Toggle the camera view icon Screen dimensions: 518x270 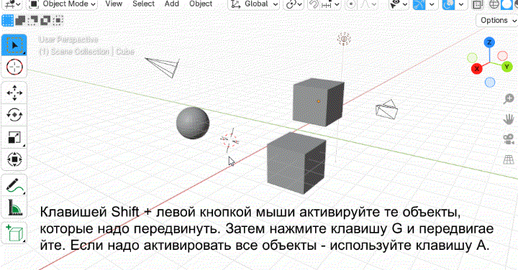509,139
